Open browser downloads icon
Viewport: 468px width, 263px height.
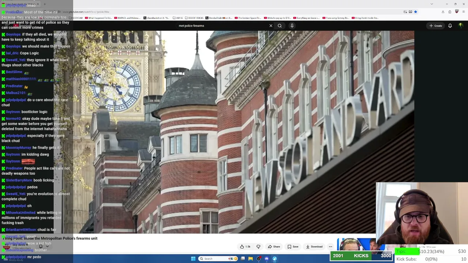(443, 12)
